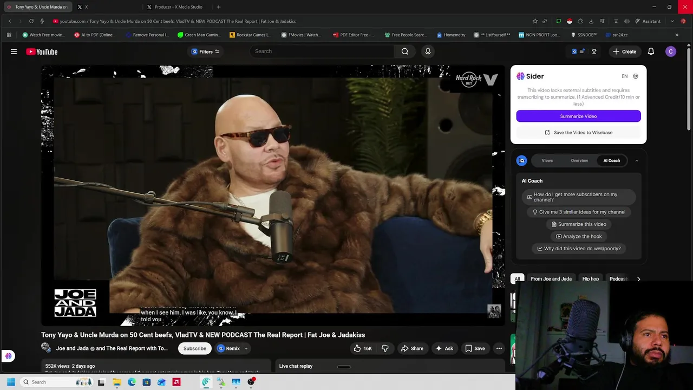Bookmark this page with the star icon
The height and width of the screenshot is (390, 693).
pyautogui.click(x=535, y=21)
